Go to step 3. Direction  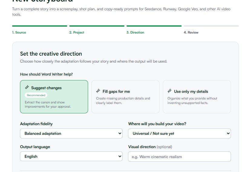pyautogui.click(x=135, y=32)
